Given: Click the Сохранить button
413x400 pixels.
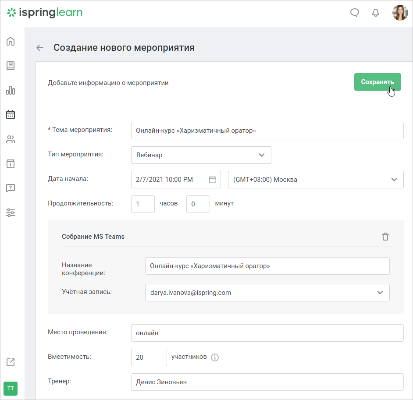Looking at the screenshot, I should tap(377, 82).
